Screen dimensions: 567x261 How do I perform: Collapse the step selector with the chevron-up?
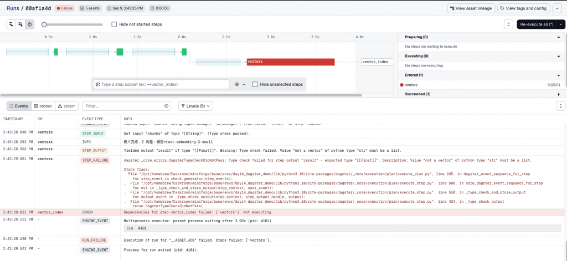point(244,84)
